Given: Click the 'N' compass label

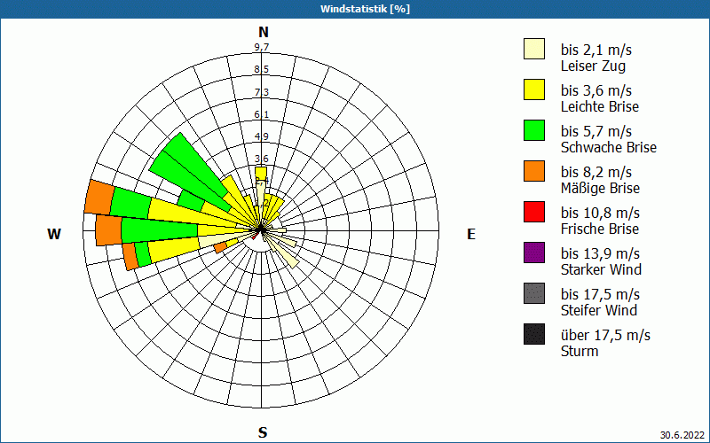Looking at the screenshot, I should point(264,32).
